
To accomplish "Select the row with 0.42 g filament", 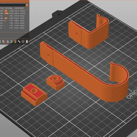I will tap(13, 25).
